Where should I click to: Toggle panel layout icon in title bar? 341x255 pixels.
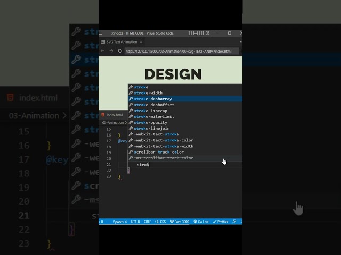(196, 33)
